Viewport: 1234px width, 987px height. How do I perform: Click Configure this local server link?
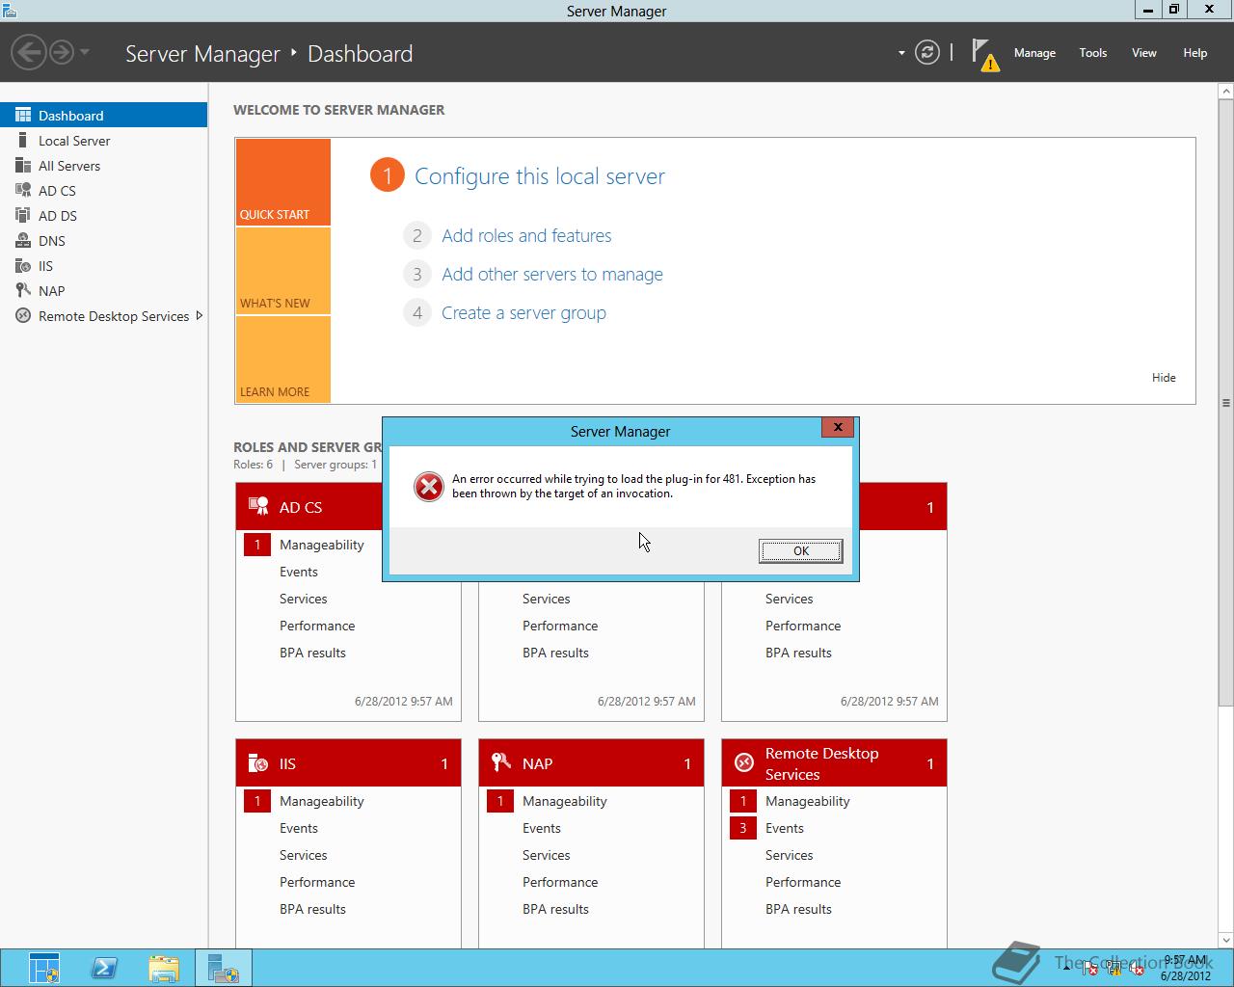click(x=540, y=176)
